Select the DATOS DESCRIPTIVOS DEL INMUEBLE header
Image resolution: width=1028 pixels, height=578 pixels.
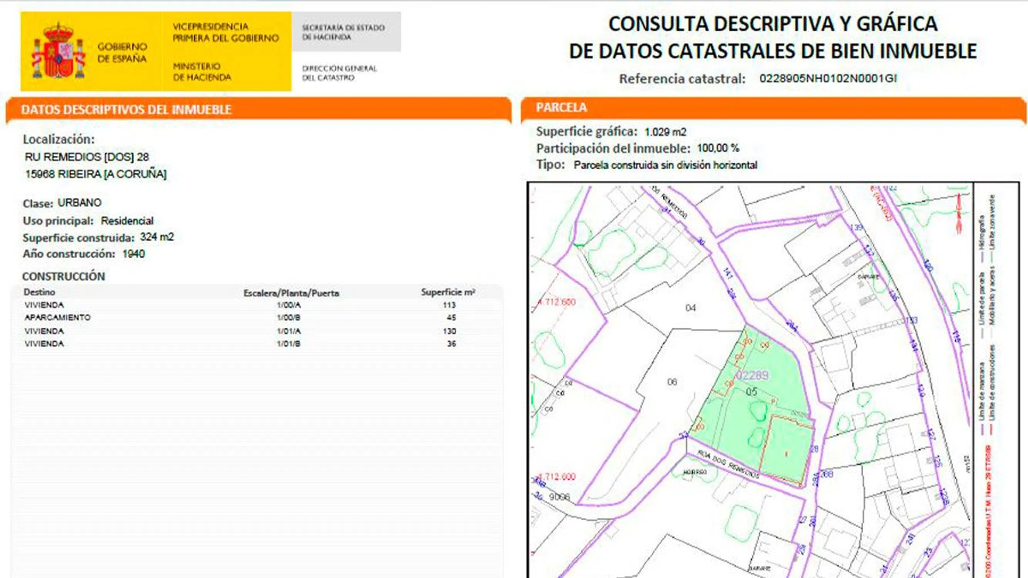(x=126, y=110)
